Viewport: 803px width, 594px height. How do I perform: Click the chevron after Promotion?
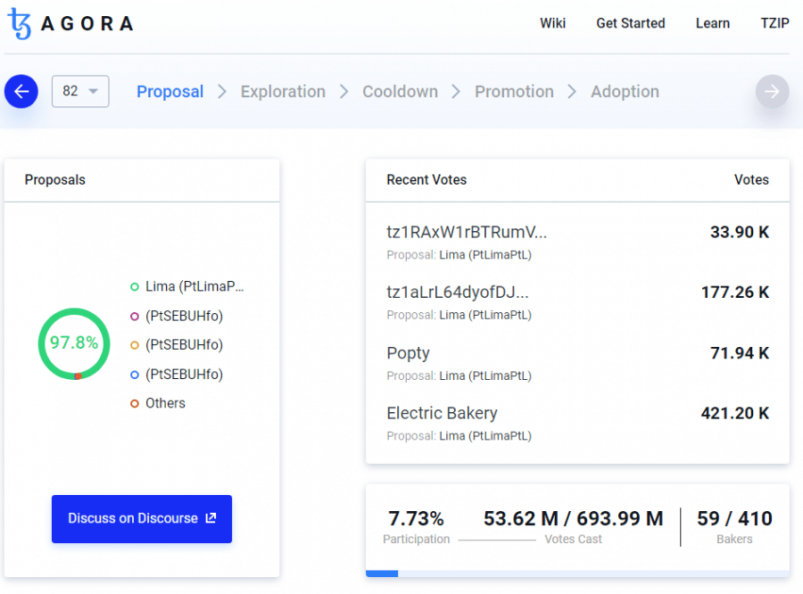tap(572, 92)
